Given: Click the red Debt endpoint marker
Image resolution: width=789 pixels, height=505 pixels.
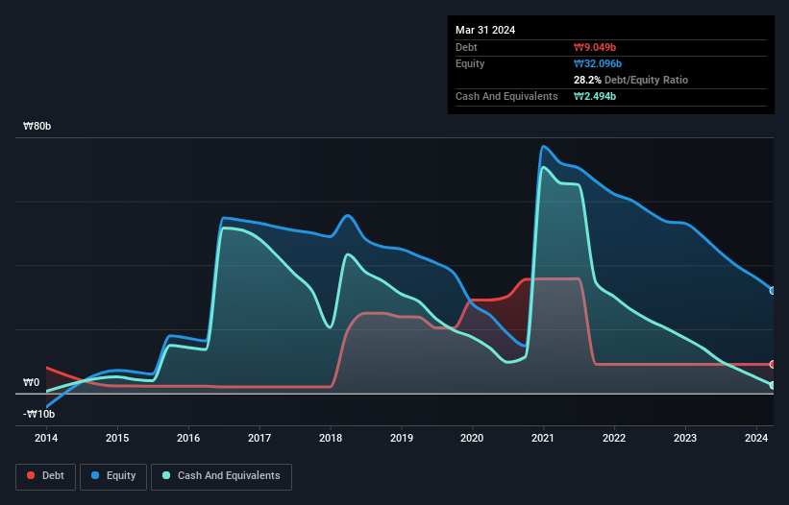Looking at the screenshot, I should [773, 364].
